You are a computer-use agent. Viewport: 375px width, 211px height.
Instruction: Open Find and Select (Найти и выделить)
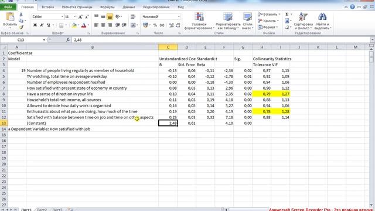(322, 21)
